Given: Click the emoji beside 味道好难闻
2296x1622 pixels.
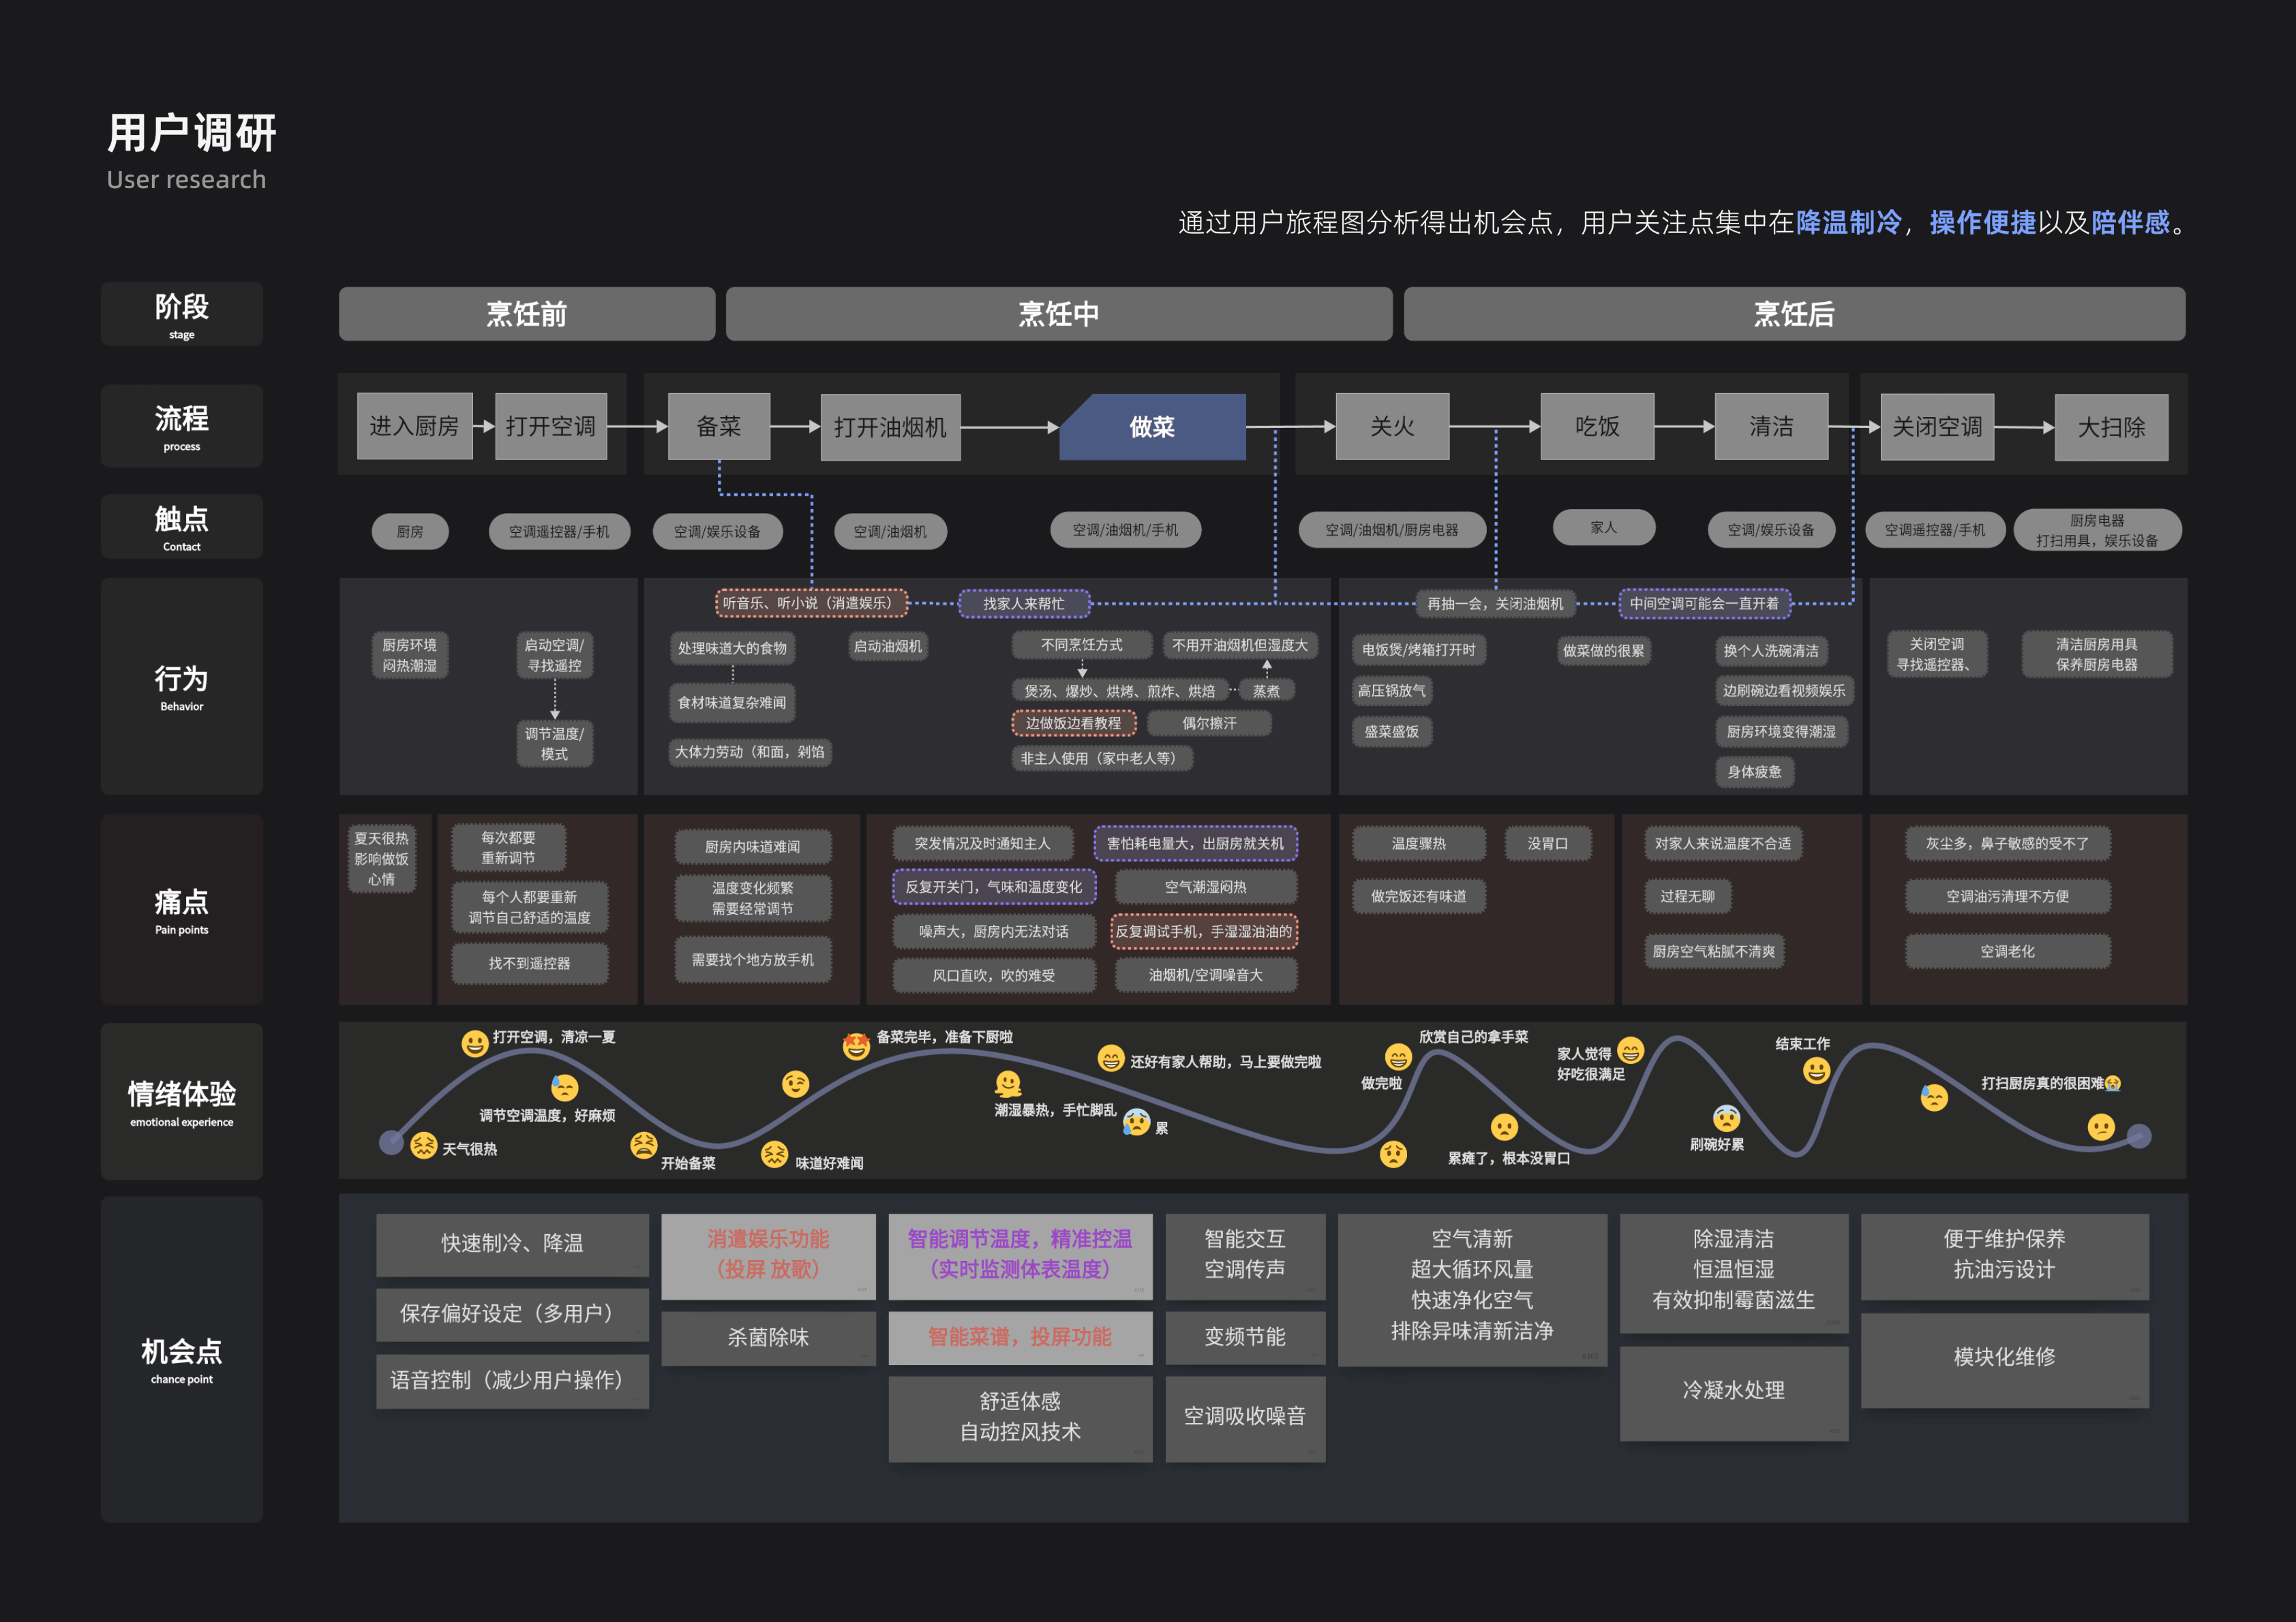Looking at the screenshot, I should (x=774, y=1155).
